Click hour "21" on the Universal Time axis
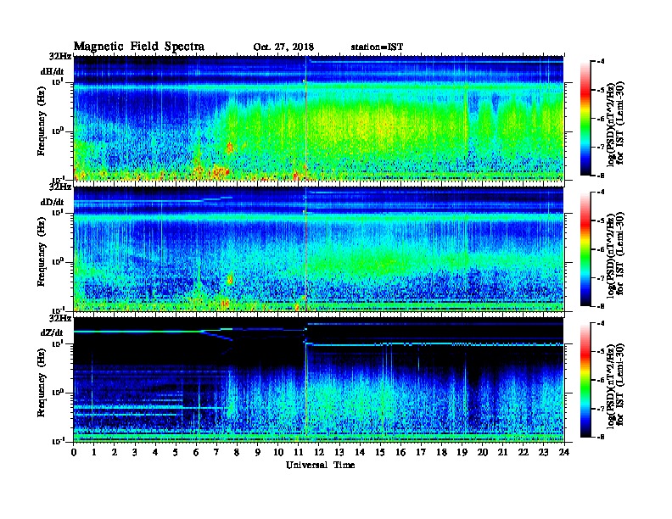The width and height of the screenshot is (672, 519). click(502, 452)
